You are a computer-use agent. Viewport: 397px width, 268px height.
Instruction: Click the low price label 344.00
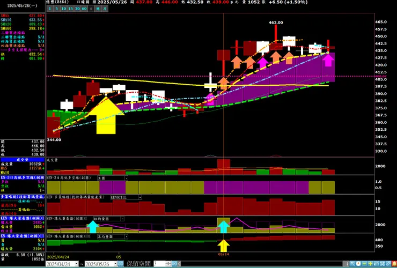point(54,140)
